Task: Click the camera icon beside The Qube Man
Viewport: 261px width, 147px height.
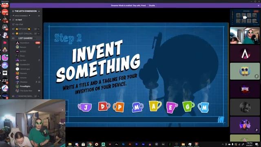Action: click(x=39, y=91)
